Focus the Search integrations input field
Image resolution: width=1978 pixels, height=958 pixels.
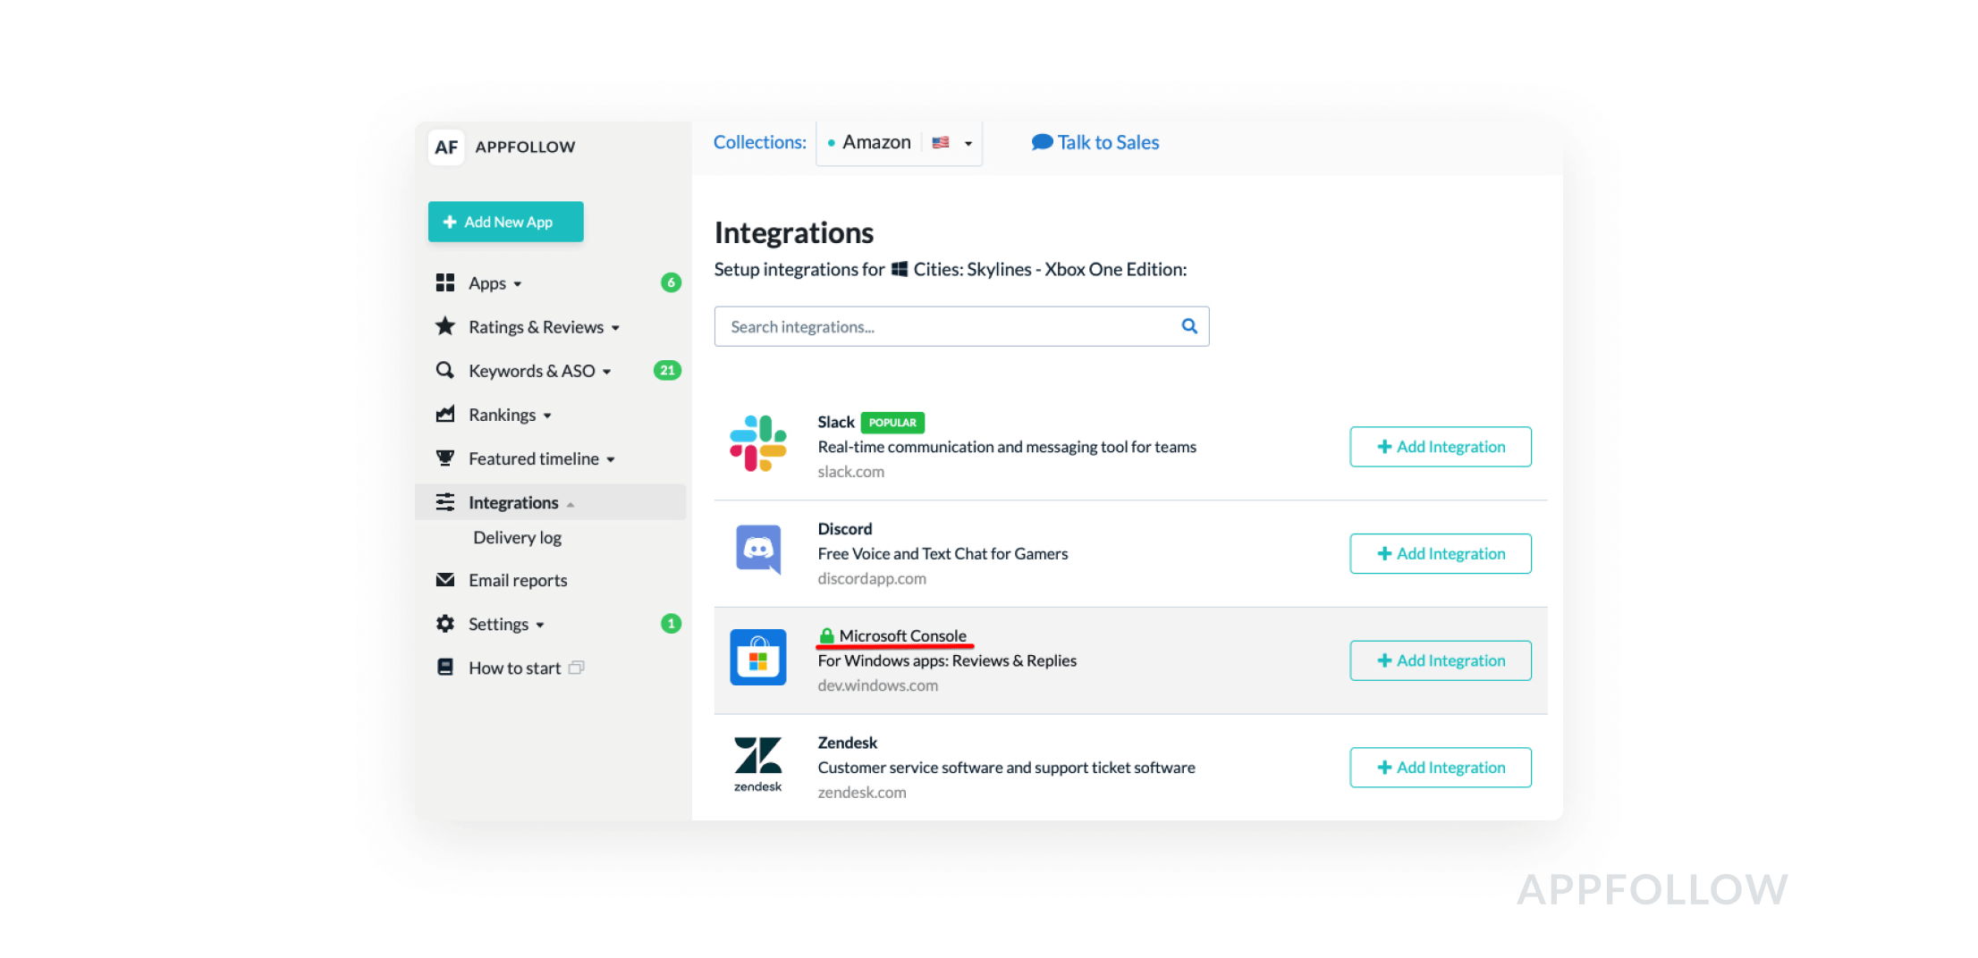point(948,327)
